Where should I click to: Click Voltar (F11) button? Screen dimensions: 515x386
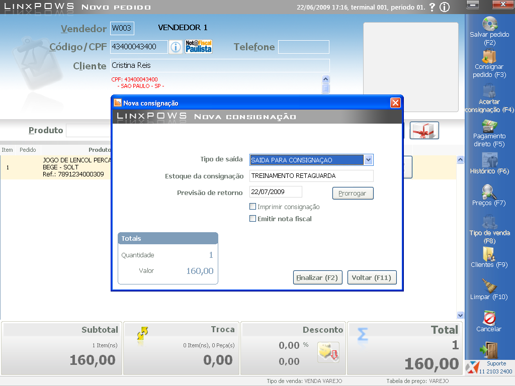372,277
